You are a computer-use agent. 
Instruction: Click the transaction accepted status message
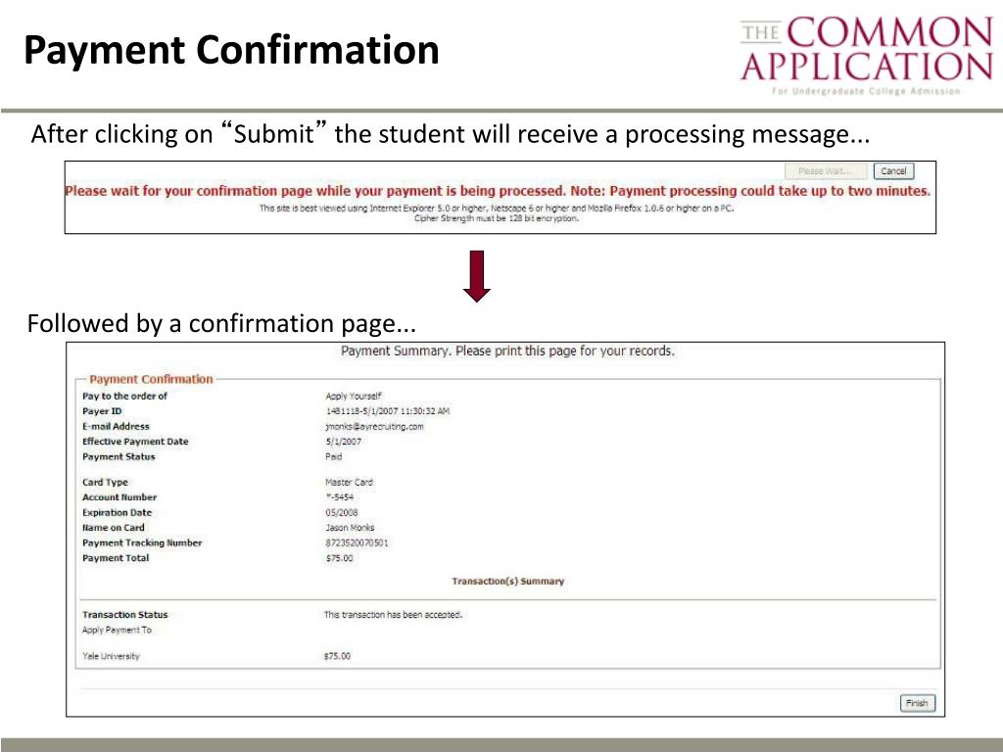pos(393,615)
